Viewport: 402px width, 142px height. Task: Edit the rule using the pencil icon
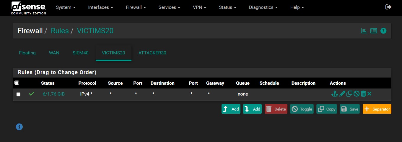tap(342, 94)
